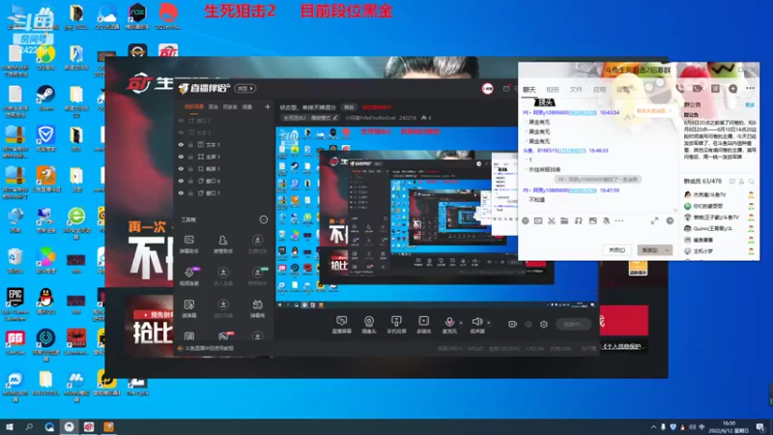Select first scene tab in streaming app
The height and width of the screenshot is (435, 773).
coord(194,106)
